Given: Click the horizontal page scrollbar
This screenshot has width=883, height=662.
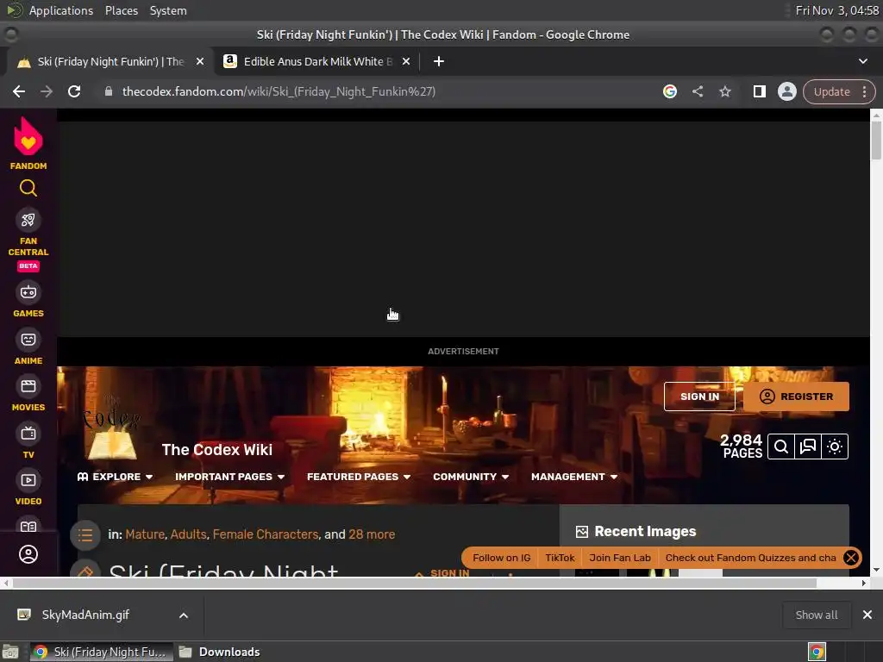Looking at the screenshot, I should 415,584.
